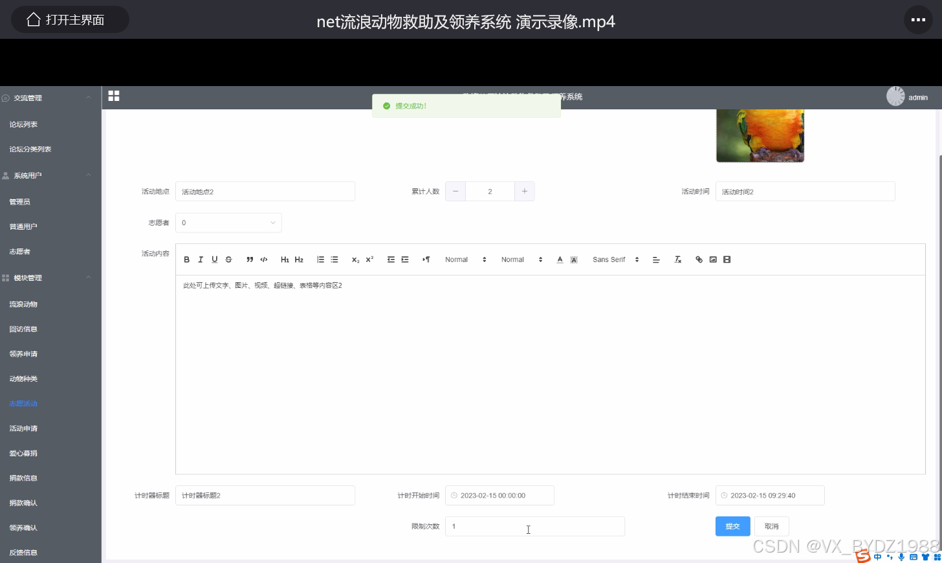Open the 计时结束时间 date picker

pos(770,495)
